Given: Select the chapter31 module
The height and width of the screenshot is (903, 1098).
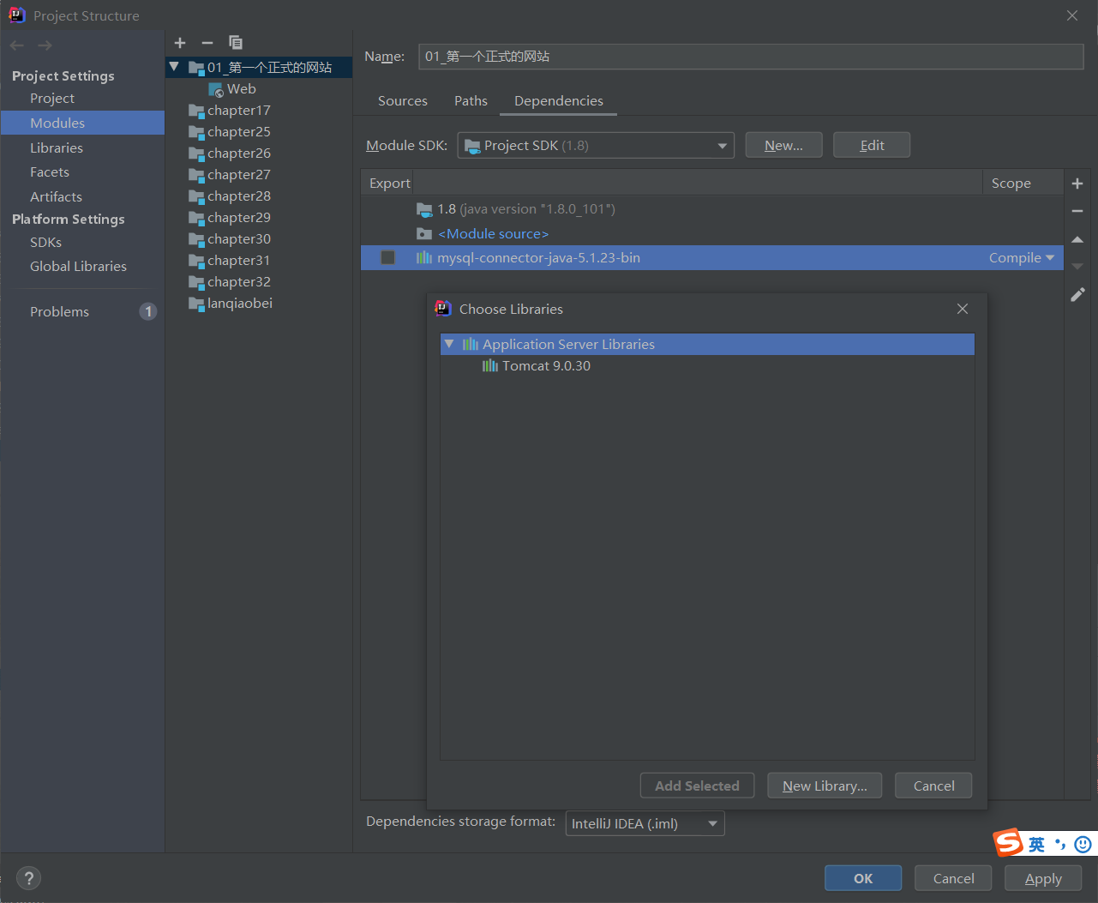Looking at the screenshot, I should click(238, 261).
